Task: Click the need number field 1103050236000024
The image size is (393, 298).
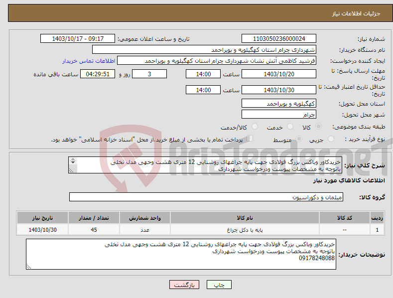Action: tap(279, 39)
